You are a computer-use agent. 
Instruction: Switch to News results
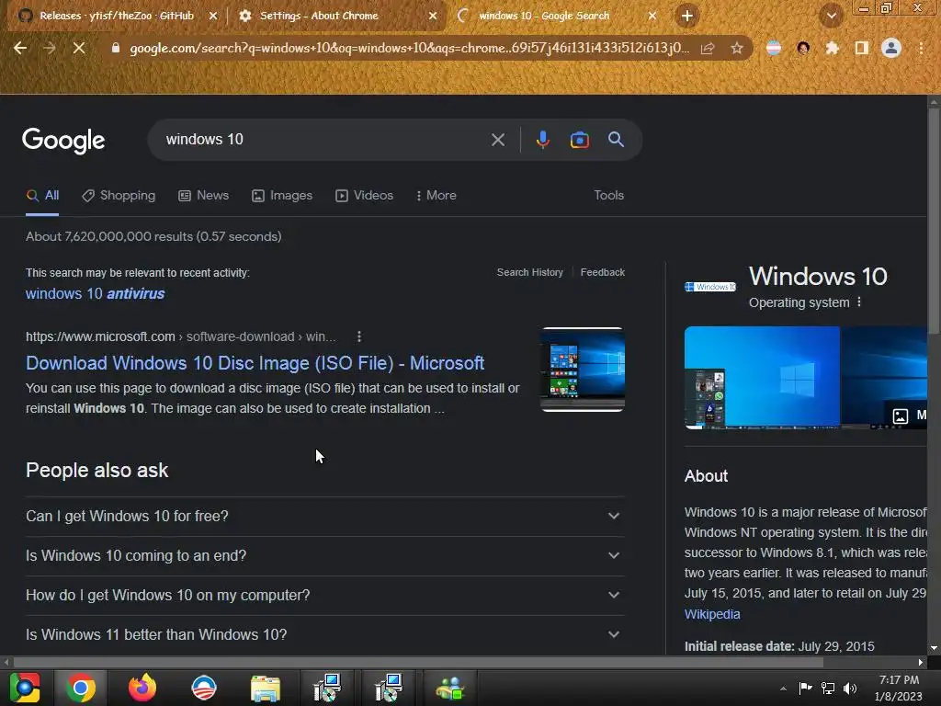[203, 196]
